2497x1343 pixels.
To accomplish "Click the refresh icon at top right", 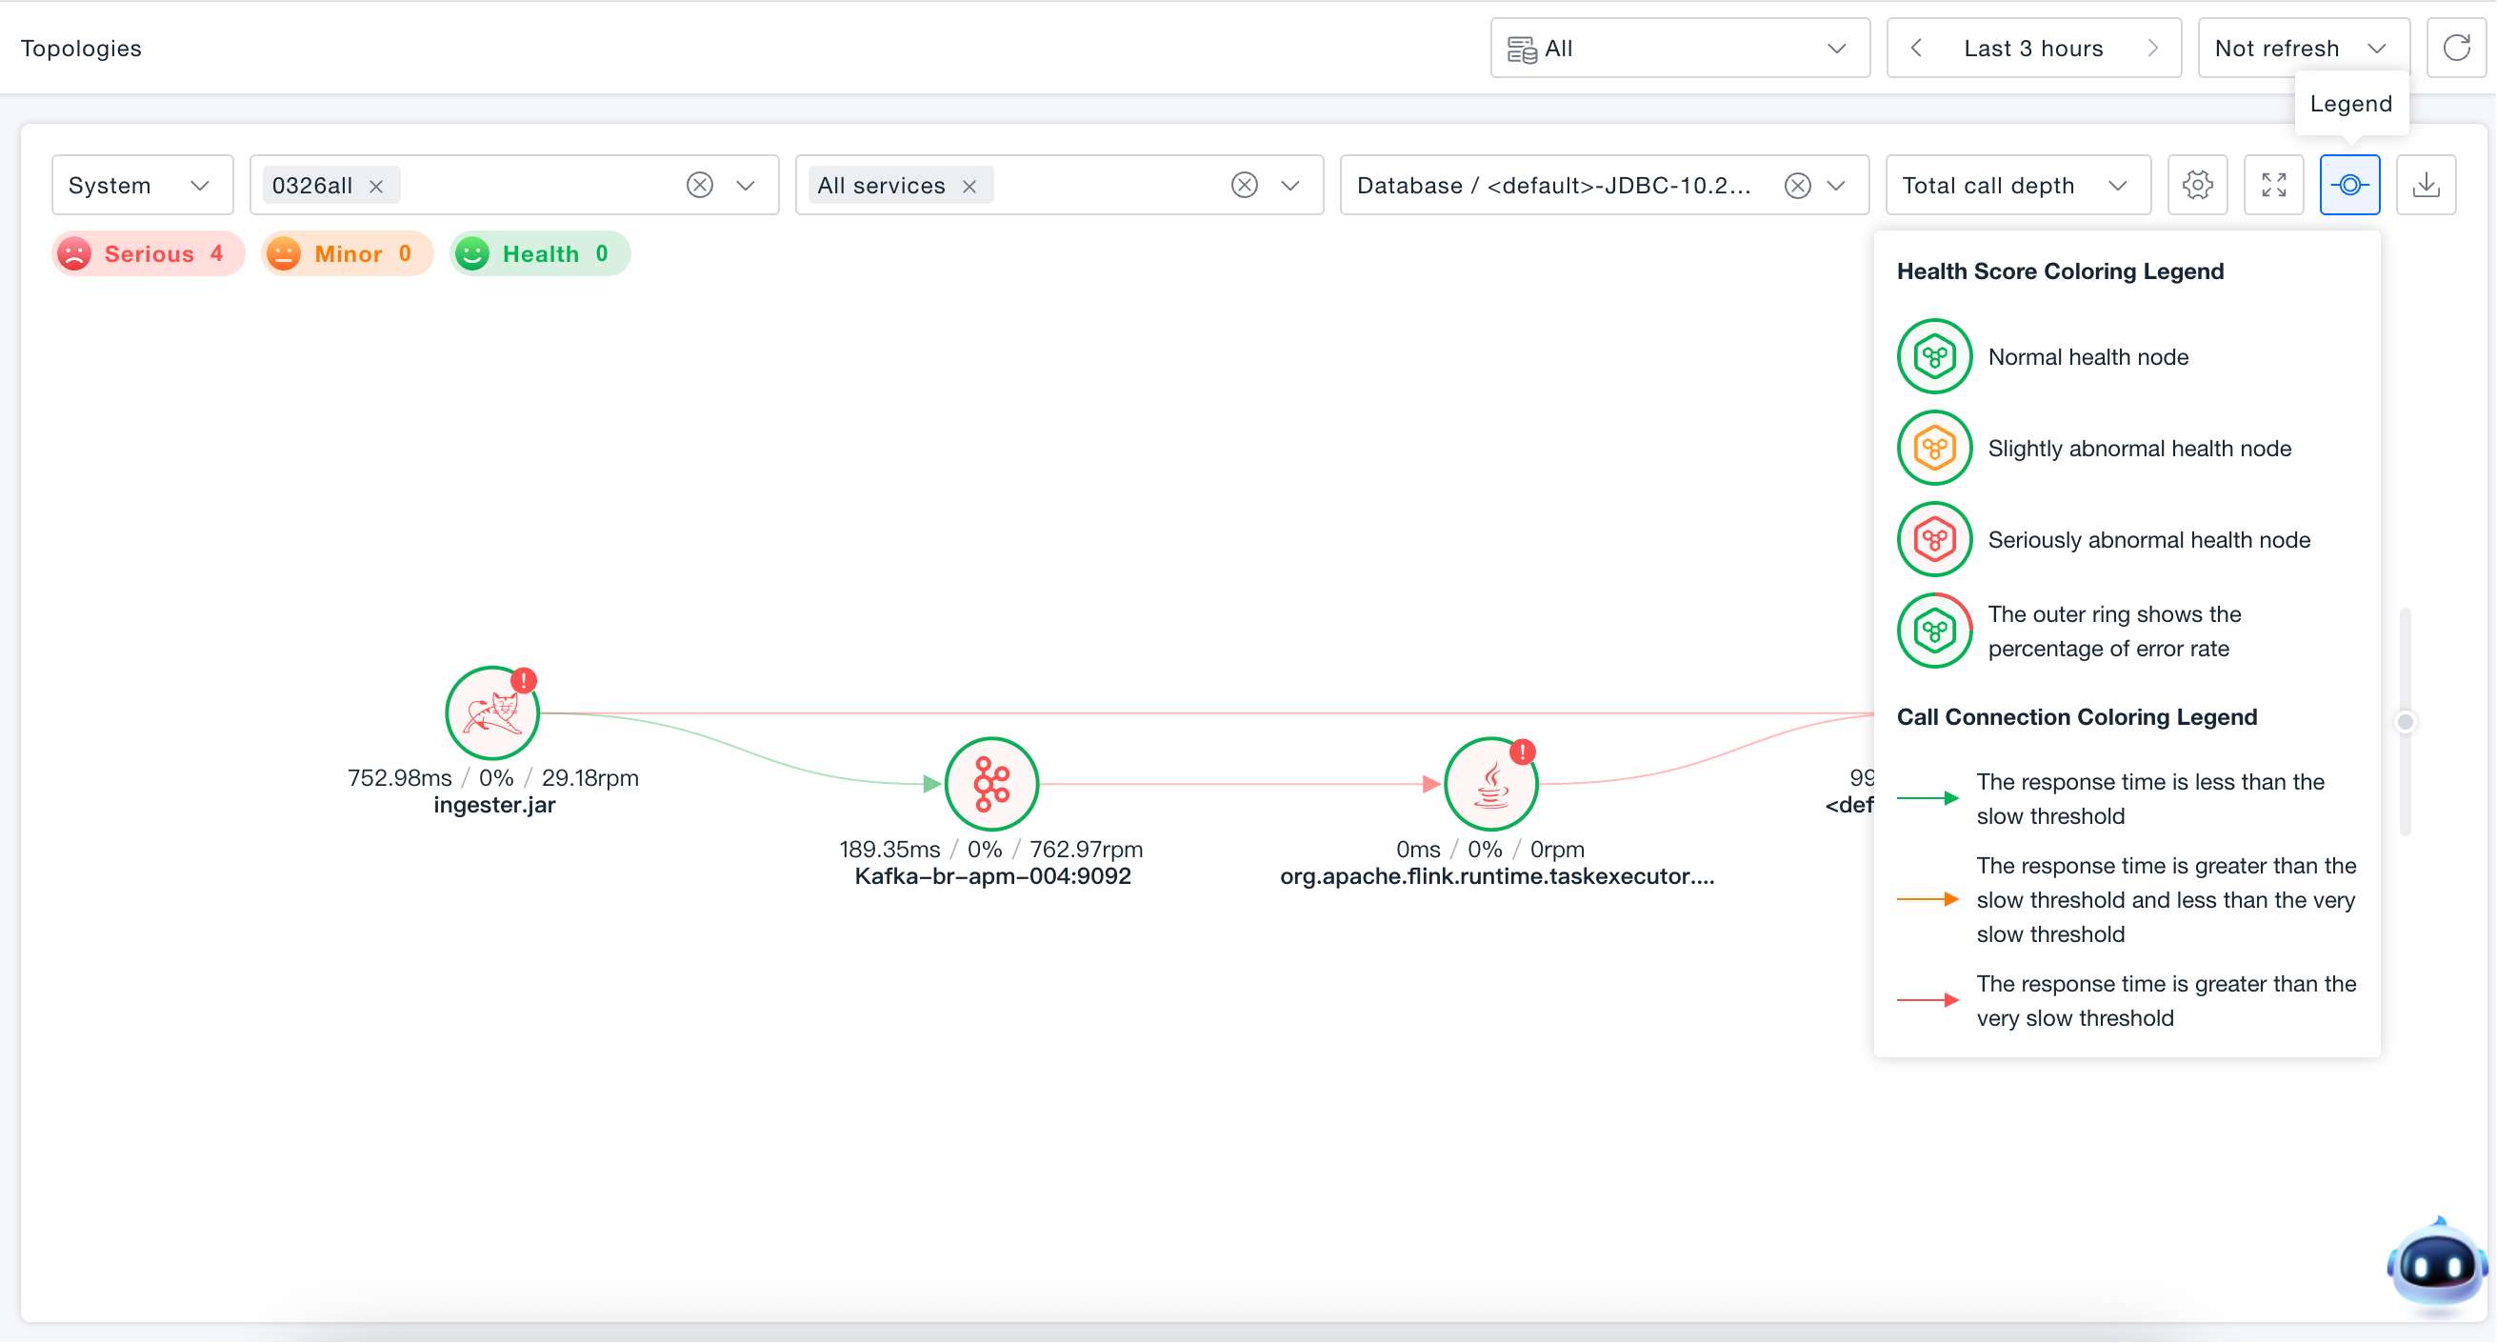I will pyautogui.click(x=2456, y=48).
